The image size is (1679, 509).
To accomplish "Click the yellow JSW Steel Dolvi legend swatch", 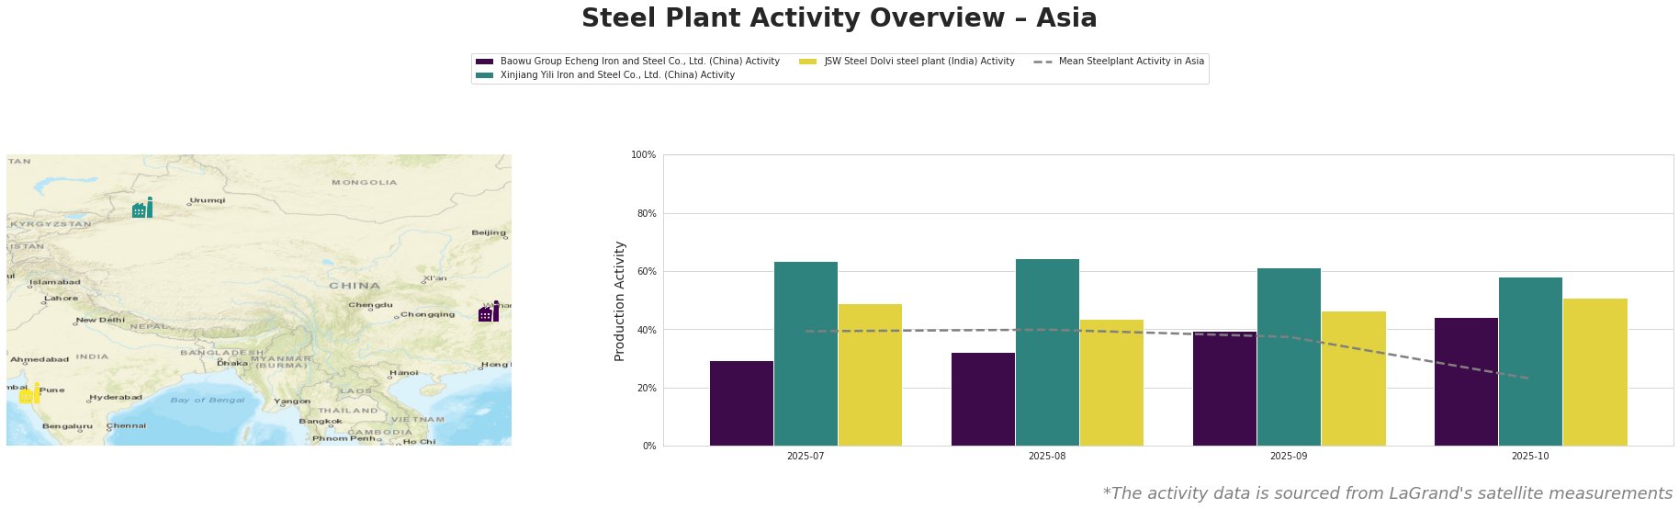I will 808,62.
